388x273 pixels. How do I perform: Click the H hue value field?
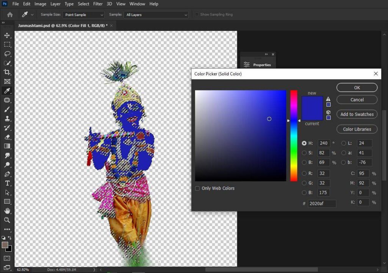pos(324,143)
